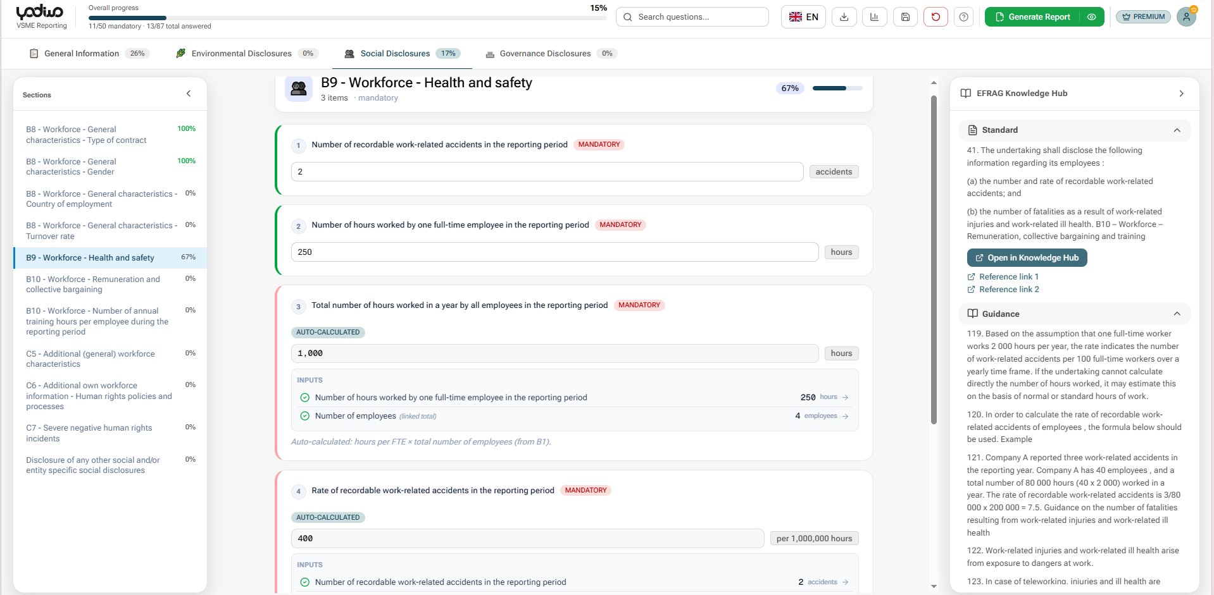Open other social disclosures section
Image resolution: width=1214 pixels, height=595 pixels.
[110, 465]
